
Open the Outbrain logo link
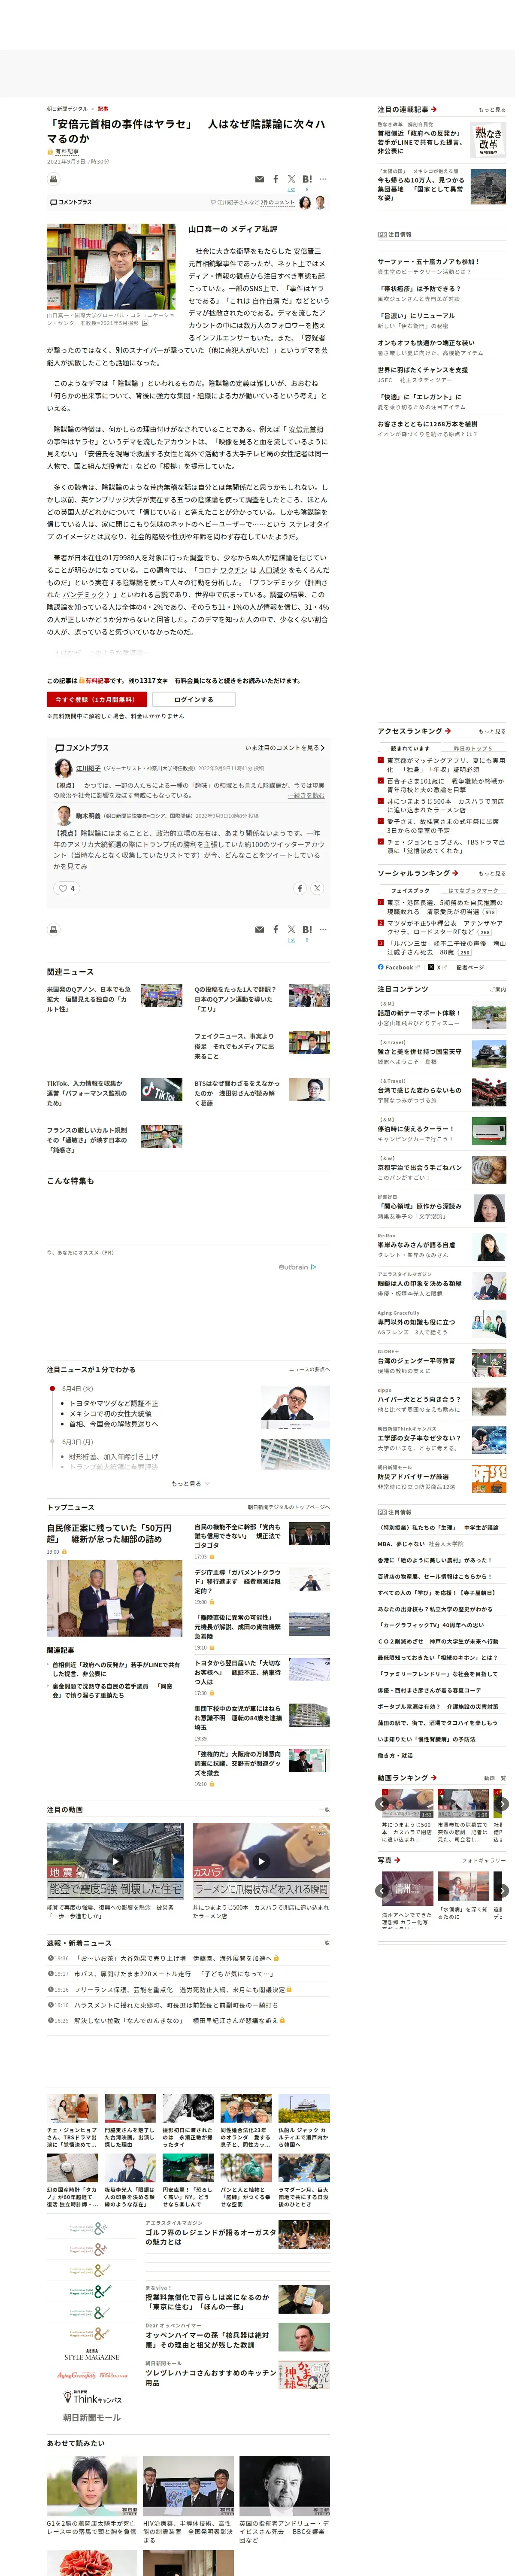(297, 1267)
